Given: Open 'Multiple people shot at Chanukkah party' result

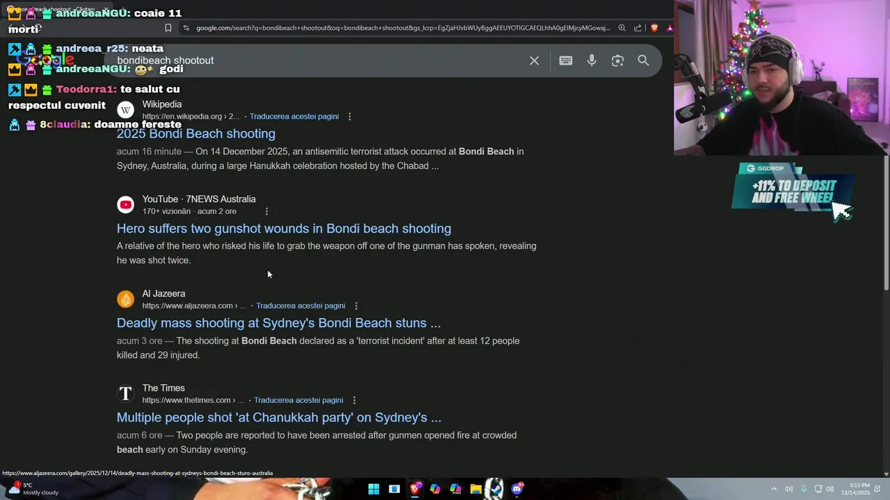Looking at the screenshot, I should click(x=279, y=417).
